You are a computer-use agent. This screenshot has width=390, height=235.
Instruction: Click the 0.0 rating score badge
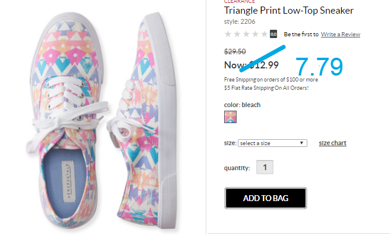tap(273, 34)
